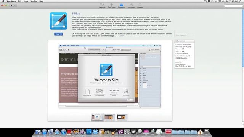Image resolution: width=244 pixels, height=137 pixels.
Task: Open App Store from the Dock
Action: pyautogui.click(x=44, y=132)
